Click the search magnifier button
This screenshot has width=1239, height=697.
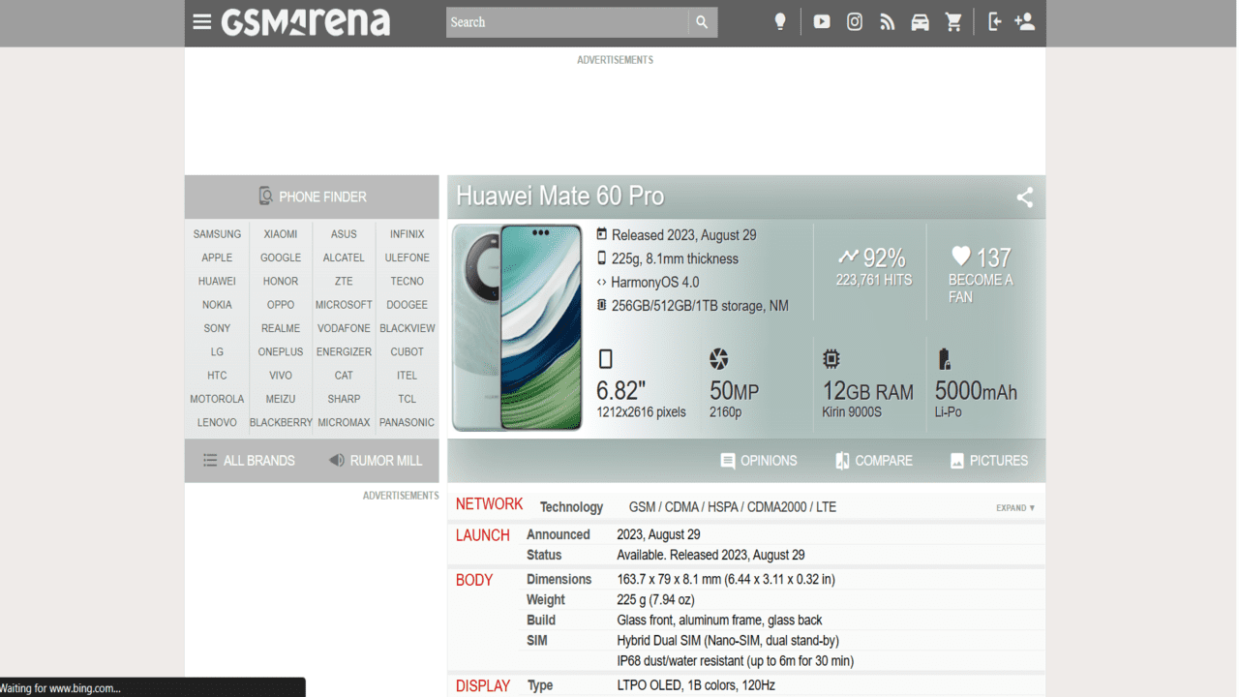[703, 22]
